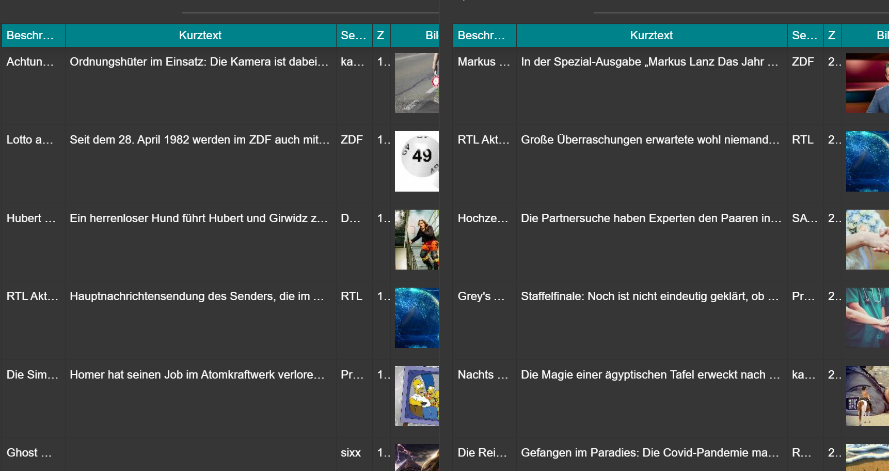Select the 'Hubert ...' description cell

tap(33, 243)
